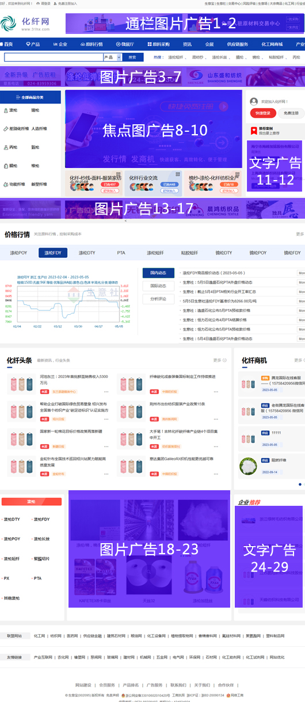This screenshot has height=702, width=305.
Task: Open article 荆州市出台纺织服装产业政策15条
Action: [177, 404]
